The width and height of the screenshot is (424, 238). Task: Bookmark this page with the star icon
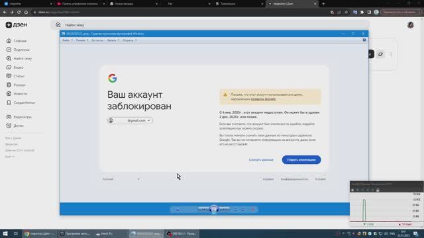[346, 12]
